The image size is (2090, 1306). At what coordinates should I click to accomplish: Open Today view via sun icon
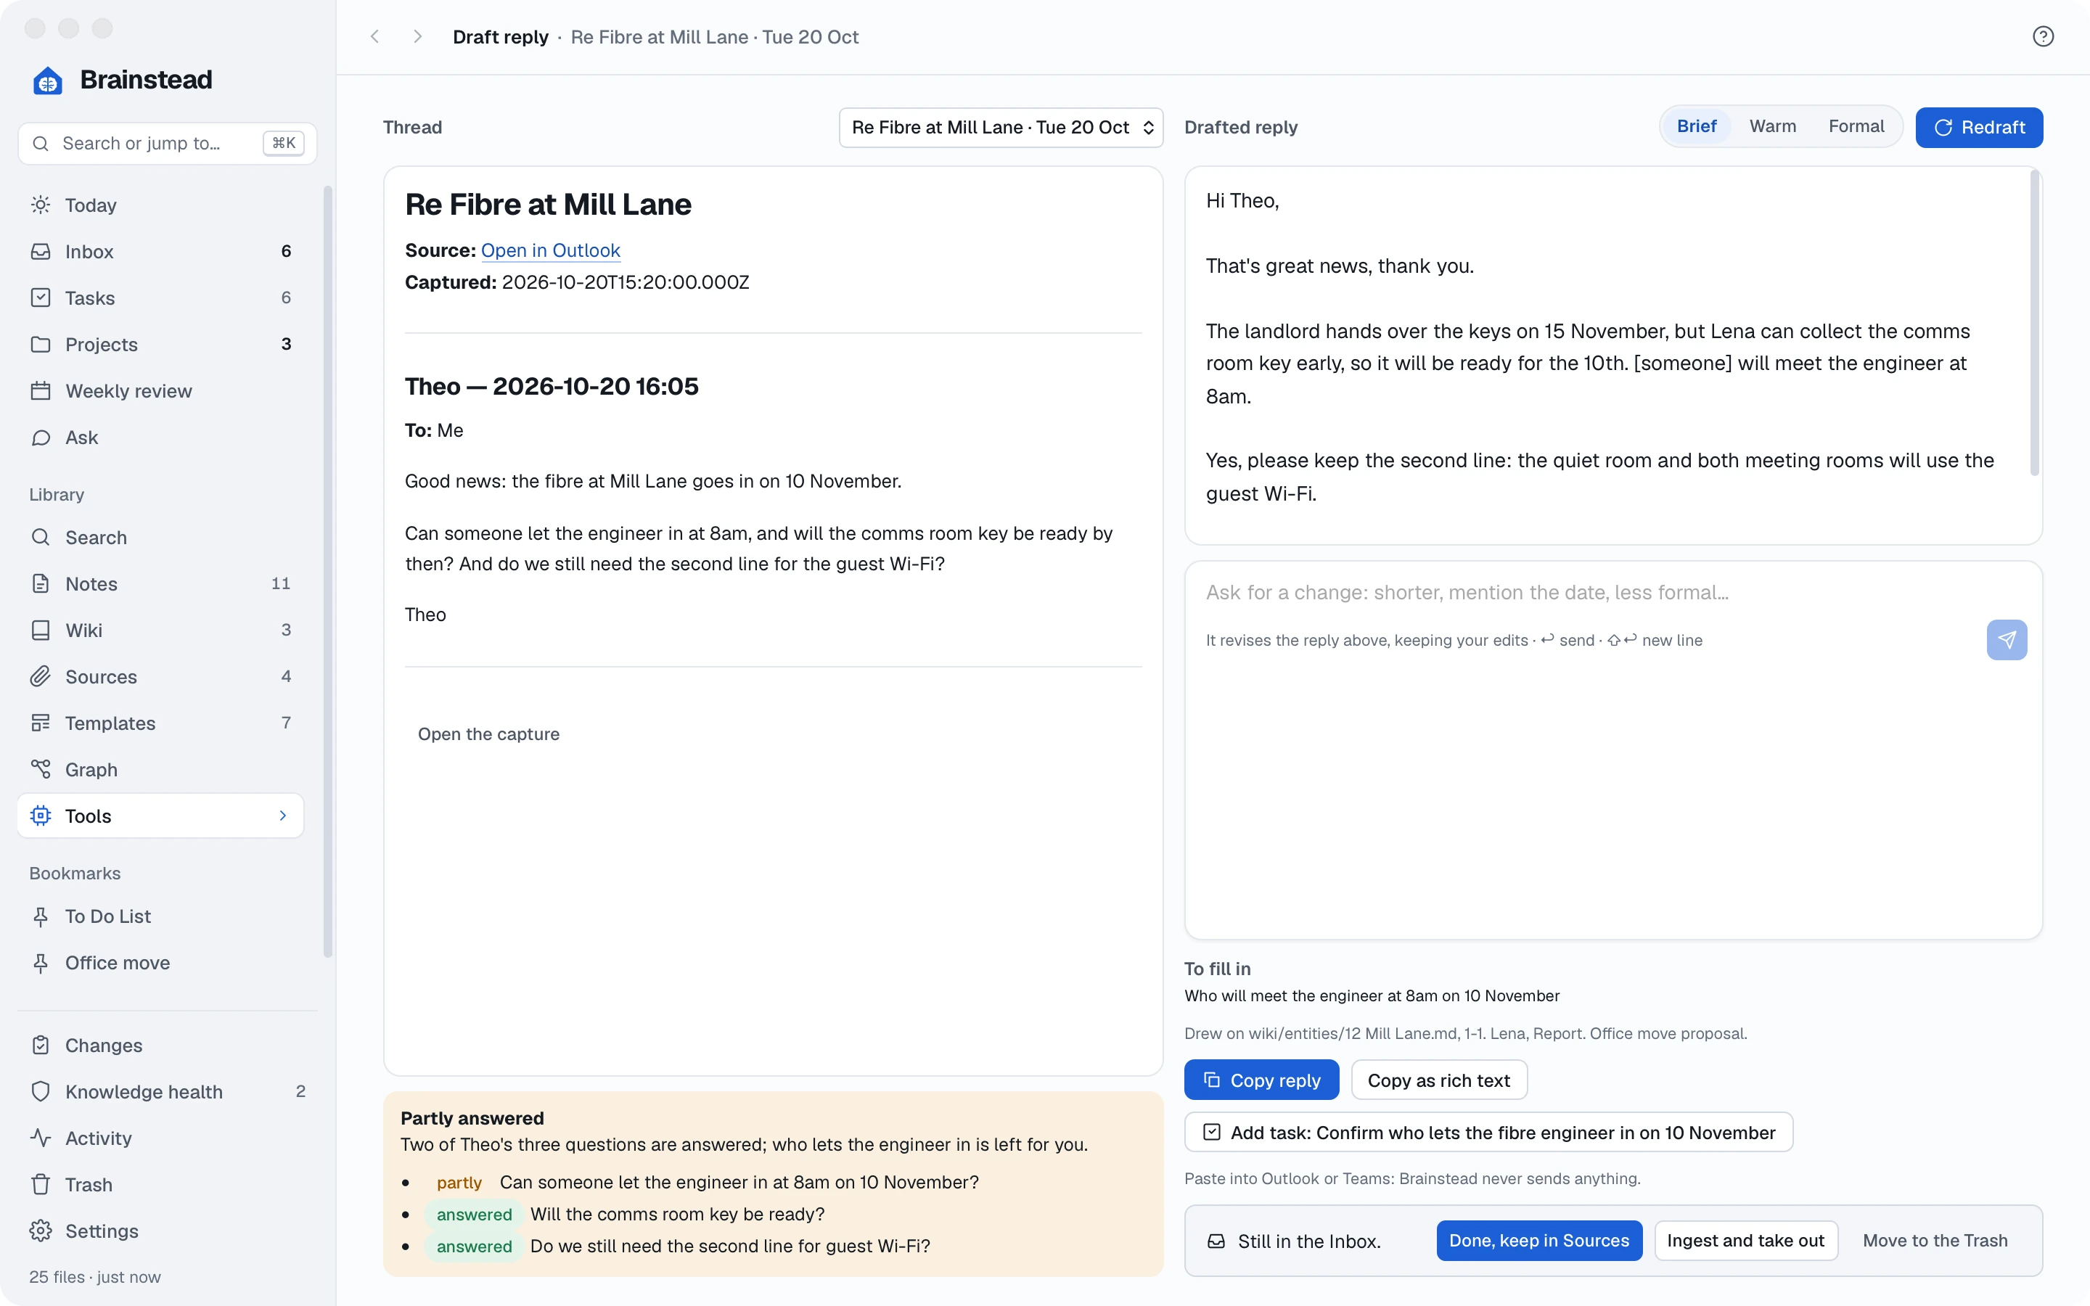[41, 205]
